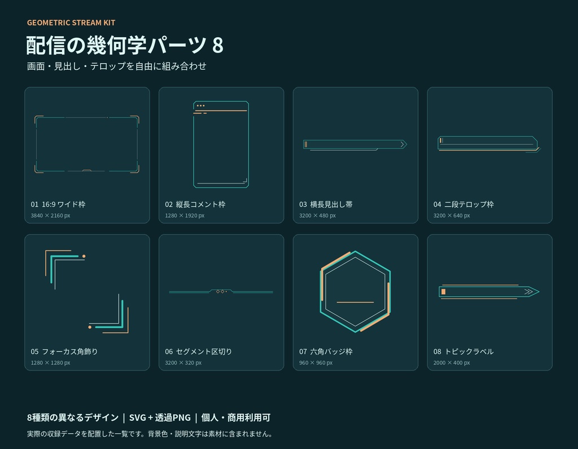The height and width of the screenshot is (449, 578).
Task: Click the main title "配信の幾何学パーツ 8"
Action: 125,45
